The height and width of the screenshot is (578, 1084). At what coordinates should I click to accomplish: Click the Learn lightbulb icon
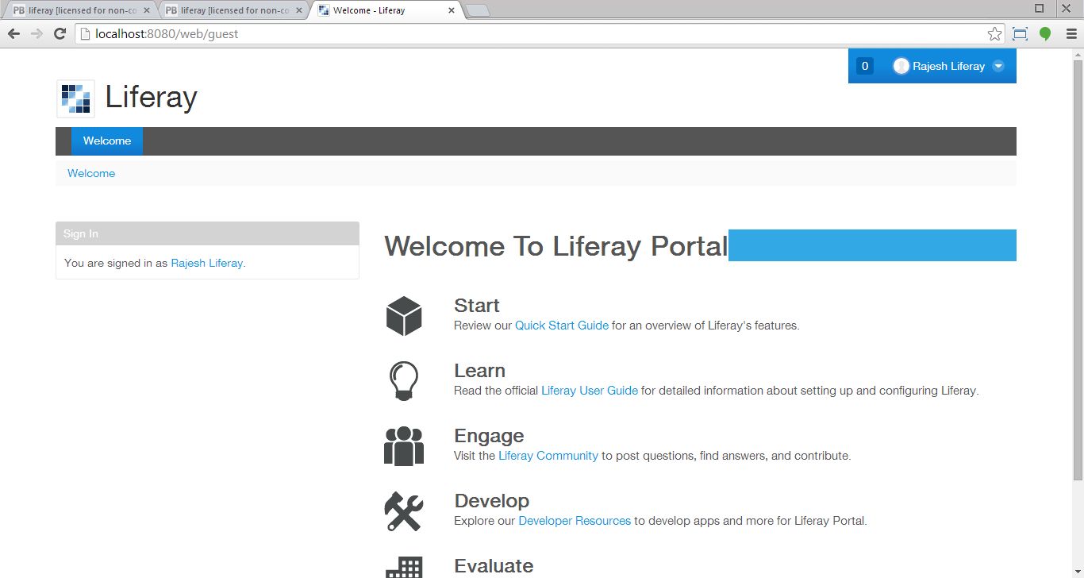click(x=404, y=380)
